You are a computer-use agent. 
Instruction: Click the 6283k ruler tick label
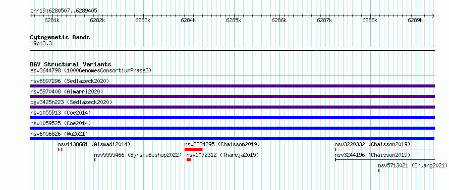[143, 20]
